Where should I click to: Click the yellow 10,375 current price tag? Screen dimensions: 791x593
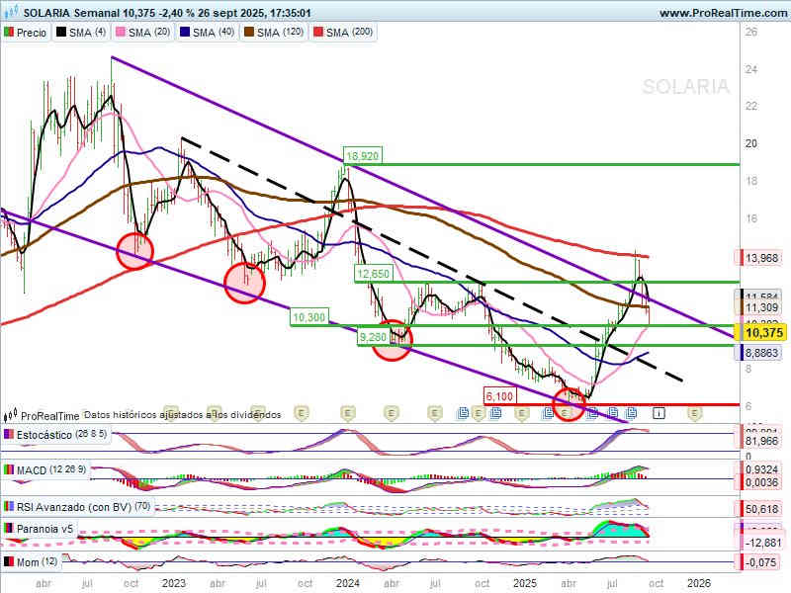pyautogui.click(x=763, y=333)
